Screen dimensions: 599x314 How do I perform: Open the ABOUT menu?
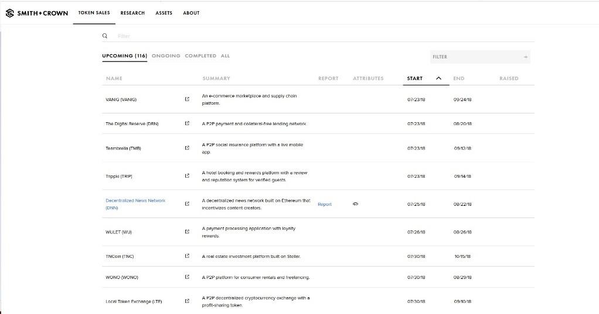pos(191,13)
